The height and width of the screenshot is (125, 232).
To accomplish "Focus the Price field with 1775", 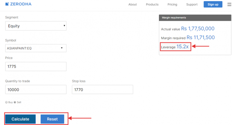I will 36,67.
